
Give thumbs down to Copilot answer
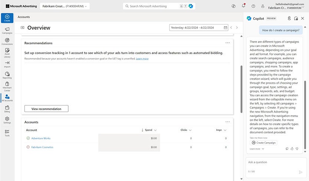click(297, 148)
